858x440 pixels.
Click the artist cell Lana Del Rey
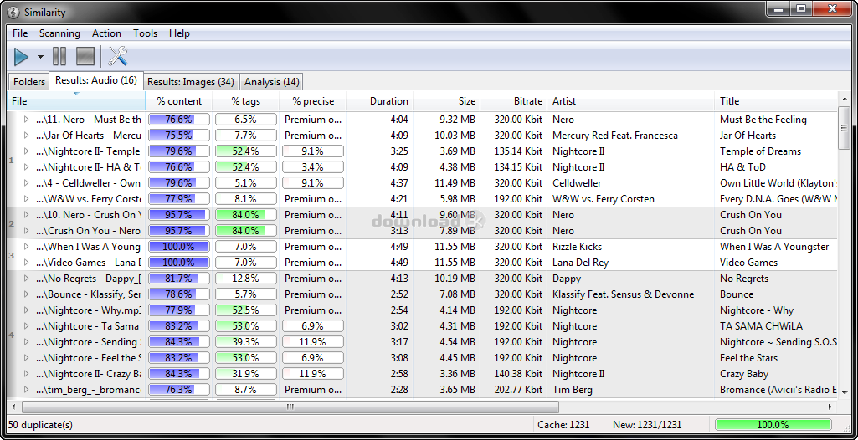click(x=580, y=263)
